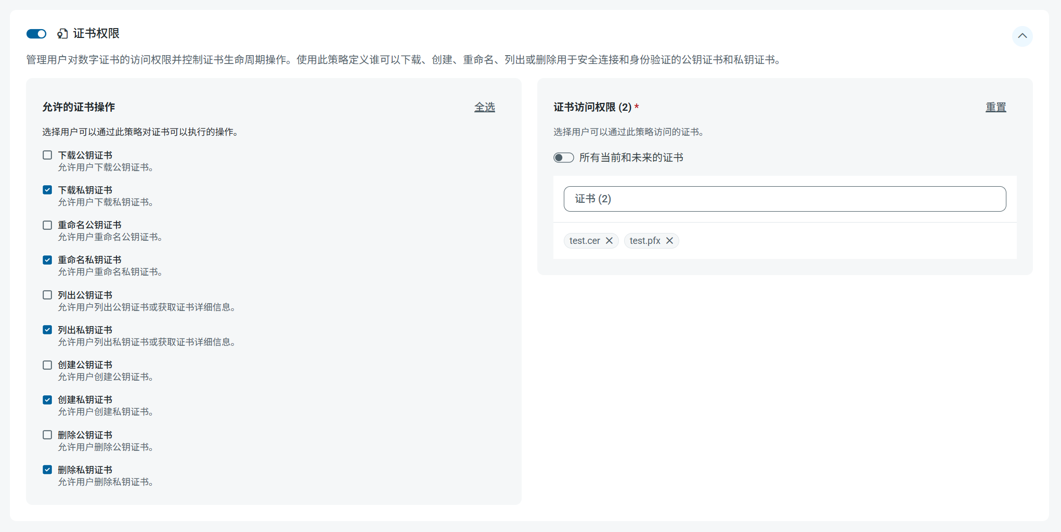Check the 重命名公钥证书 checkbox

click(x=47, y=225)
